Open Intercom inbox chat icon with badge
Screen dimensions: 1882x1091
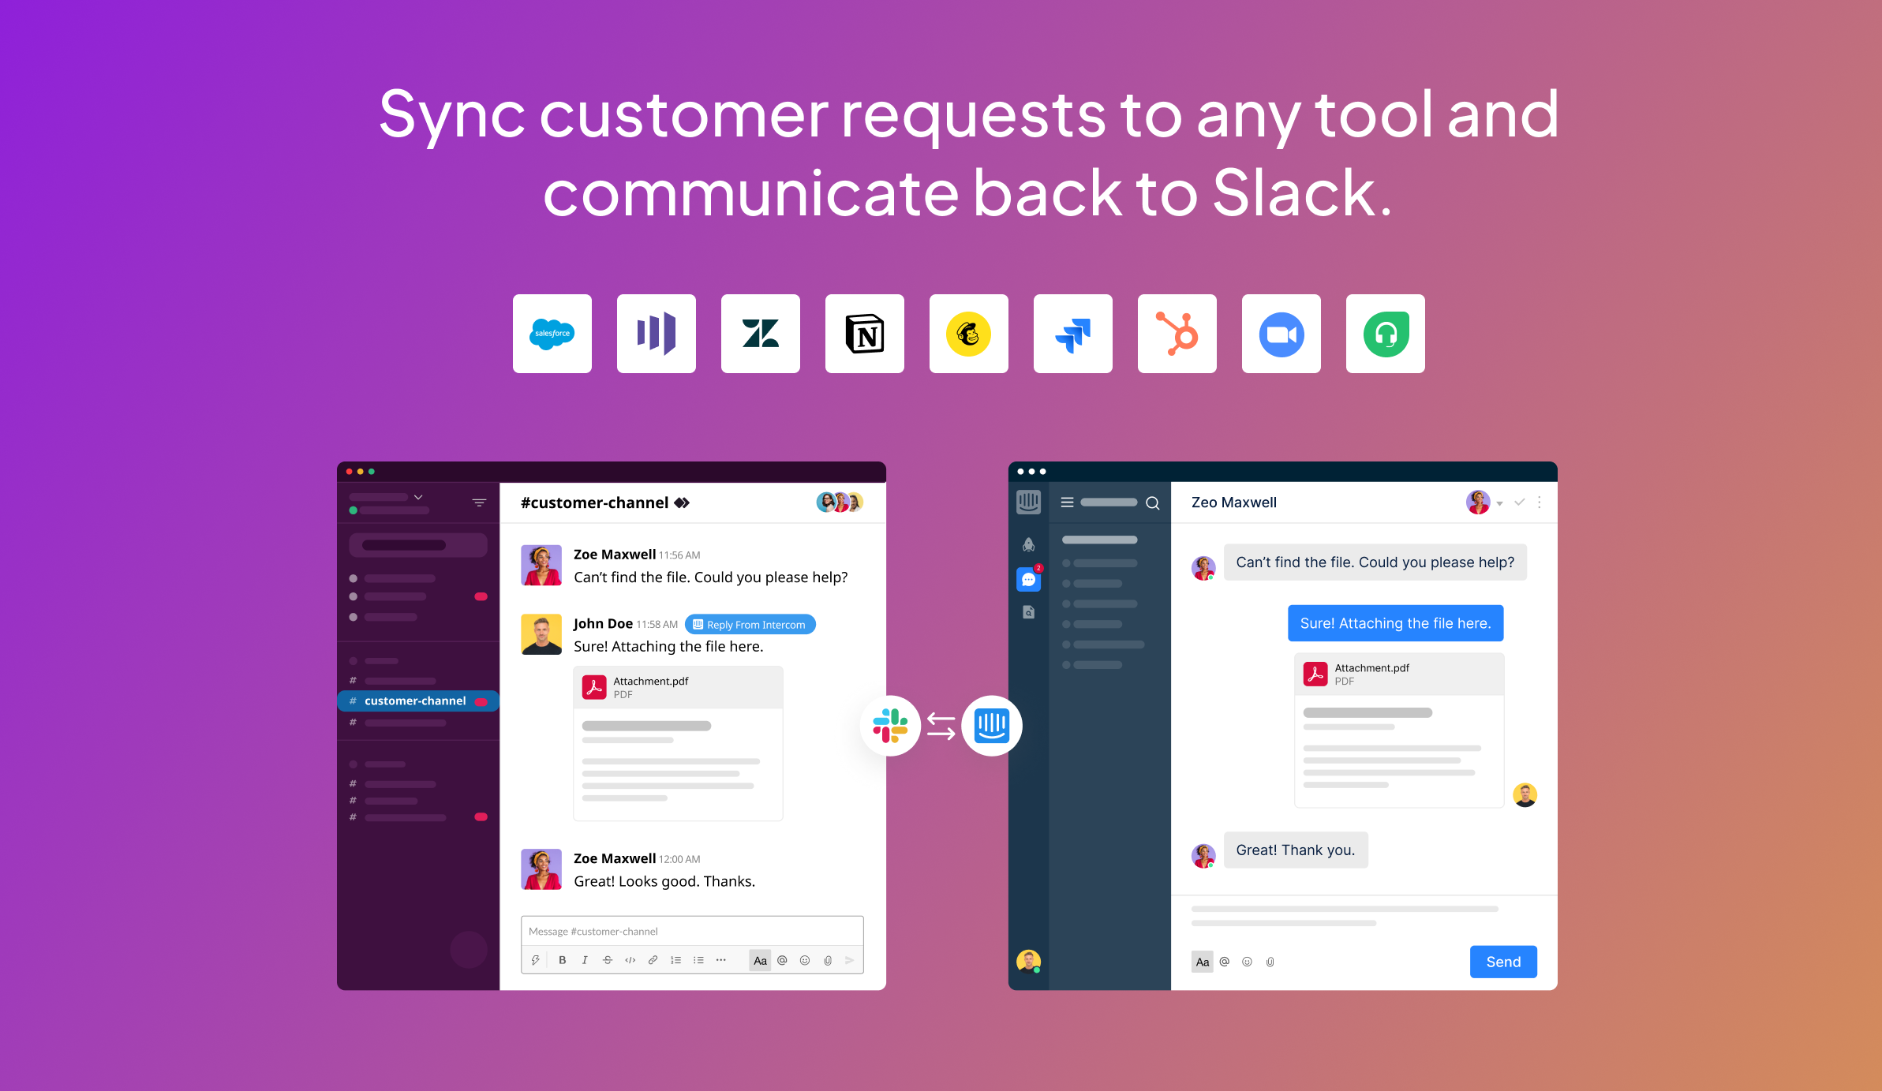click(x=1029, y=579)
